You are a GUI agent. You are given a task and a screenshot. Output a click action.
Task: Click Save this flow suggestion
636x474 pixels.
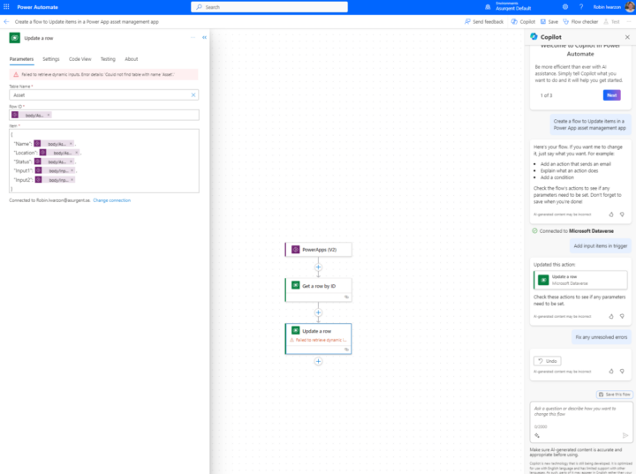point(615,395)
